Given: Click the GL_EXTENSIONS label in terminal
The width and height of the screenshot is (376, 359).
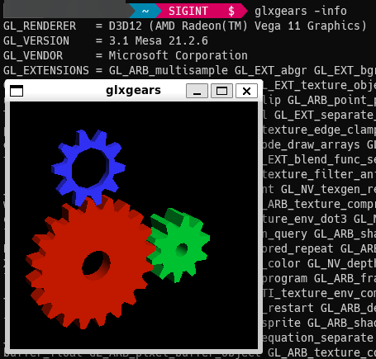Looking at the screenshot, I should click(x=46, y=70).
